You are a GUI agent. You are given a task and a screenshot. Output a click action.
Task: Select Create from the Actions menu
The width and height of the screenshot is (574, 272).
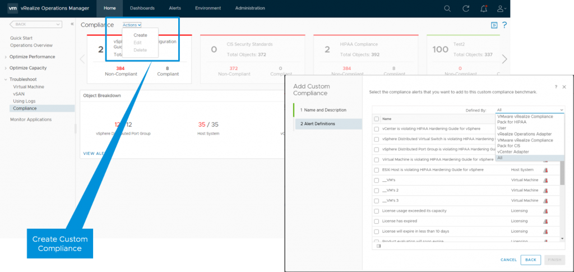point(140,35)
